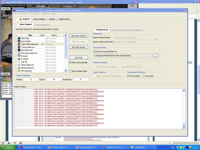Image resolution: width=200 pixels, height=150 pixels.
Task: Uncheck Start Automatically checkbox
Action: pyautogui.click(x=70, y=62)
